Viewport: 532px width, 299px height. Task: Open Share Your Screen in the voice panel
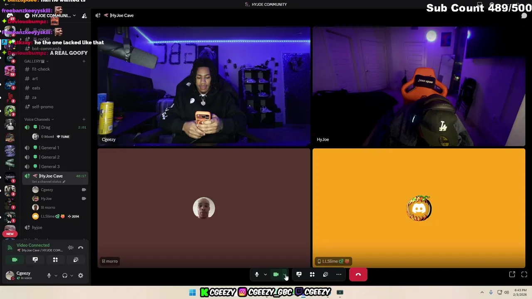click(x=35, y=260)
